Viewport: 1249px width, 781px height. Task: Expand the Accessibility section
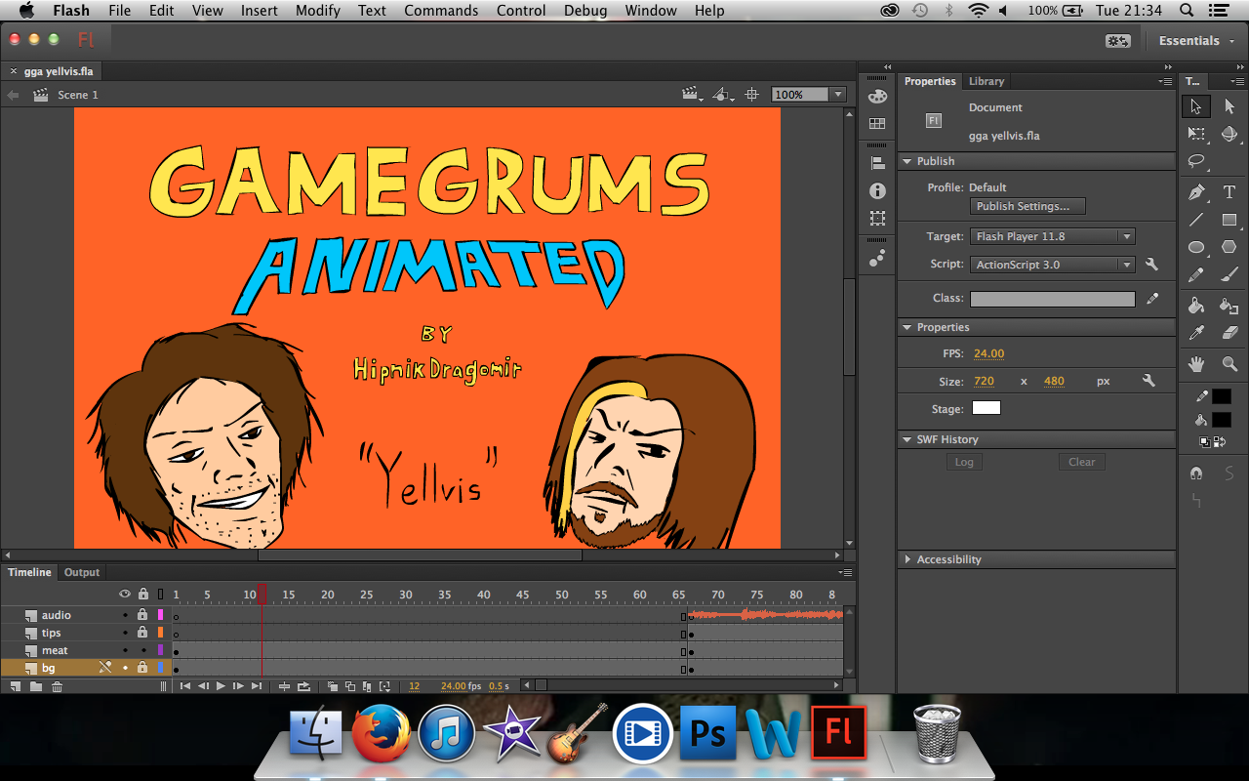907,559
